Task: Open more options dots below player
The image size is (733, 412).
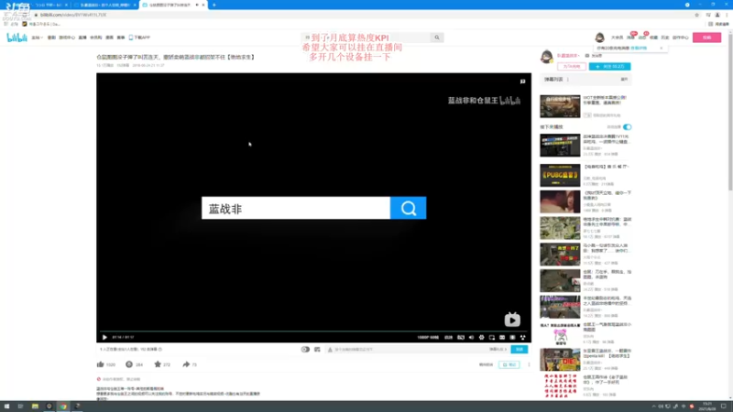Action: pyautogui.click(x=529, y=364)
